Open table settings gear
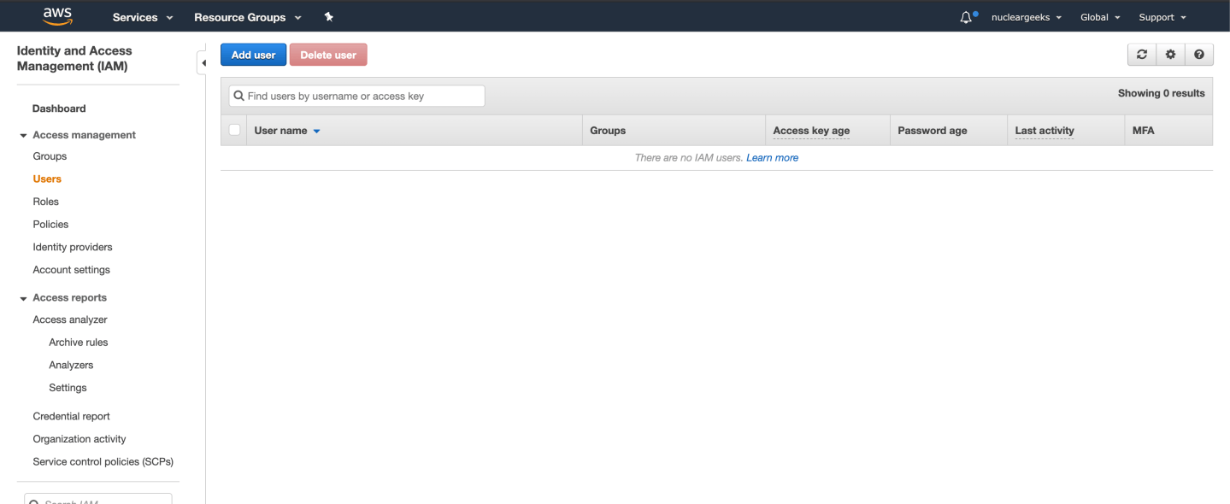1230x504 pixels. pos(1170,55)
